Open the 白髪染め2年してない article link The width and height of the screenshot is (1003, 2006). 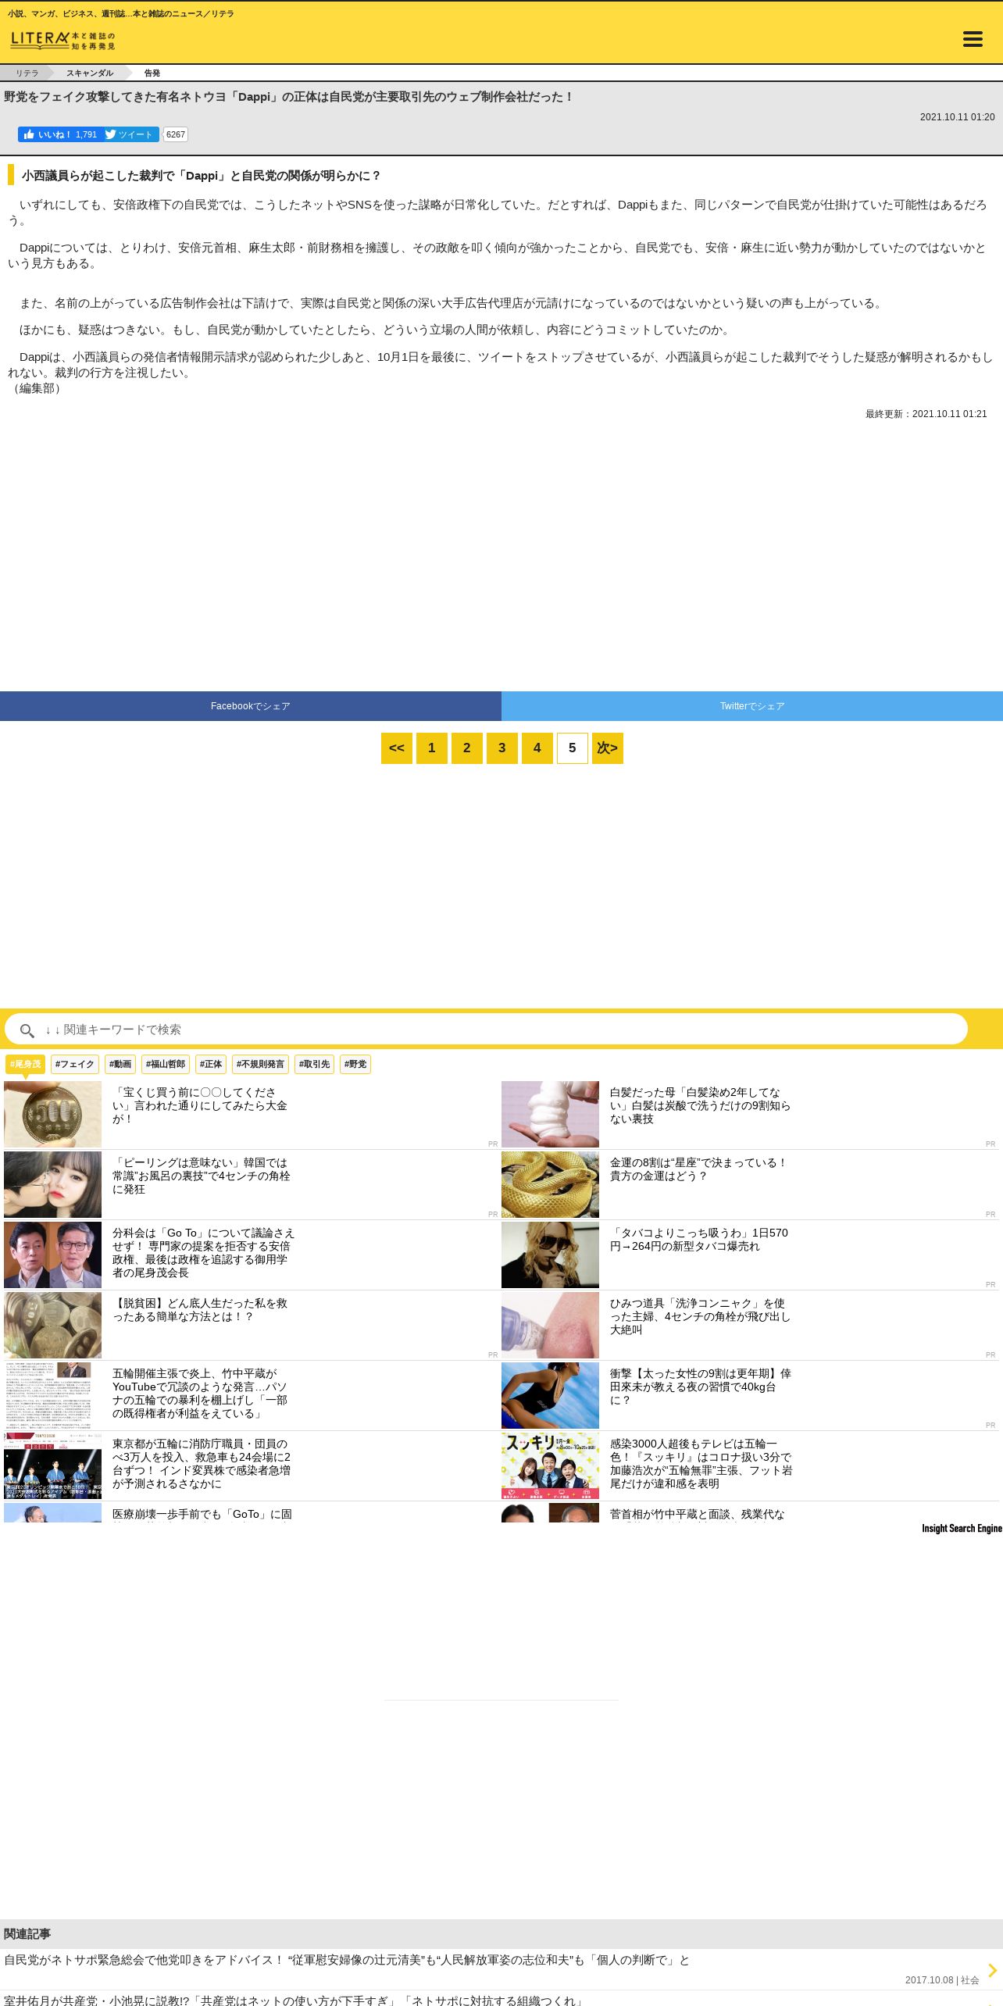click(700, 1105)
